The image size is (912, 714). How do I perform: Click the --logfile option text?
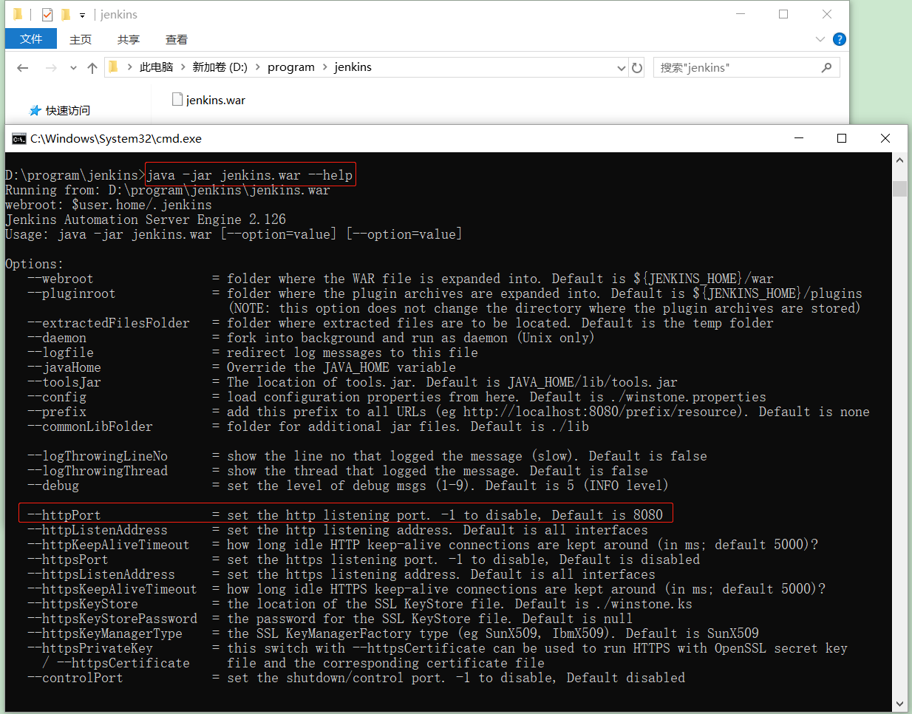click(60, 353)
